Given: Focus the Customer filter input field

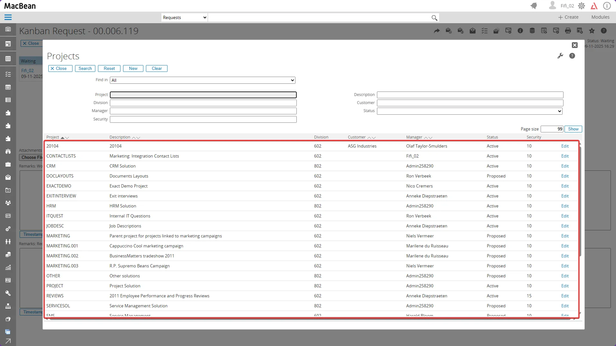Looking at the screenshot, I should coord(470,103).
